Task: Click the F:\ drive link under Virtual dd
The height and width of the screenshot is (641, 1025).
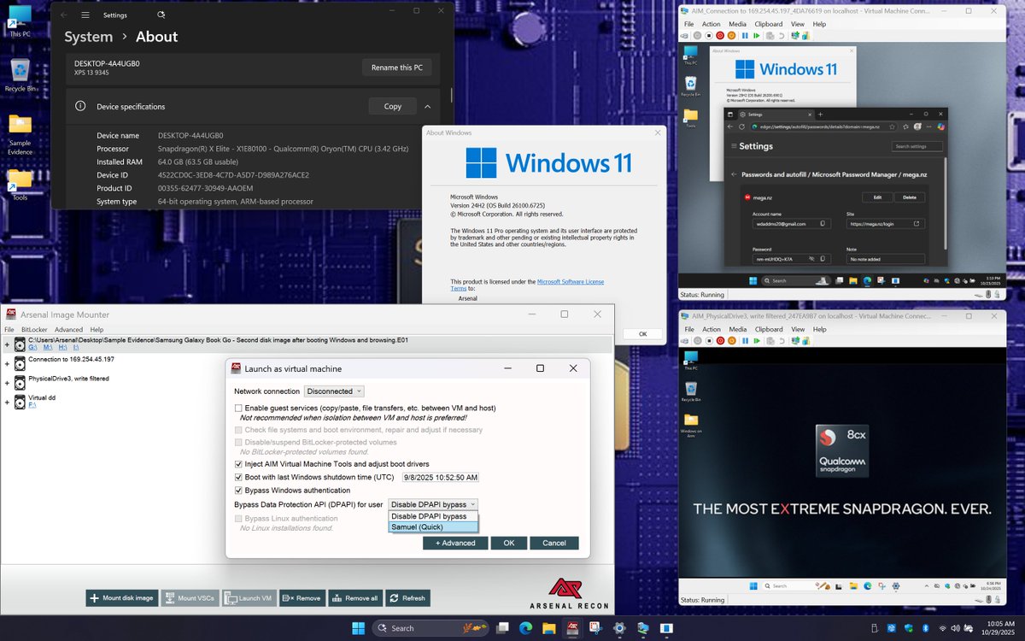Action: tap(32, 405)
